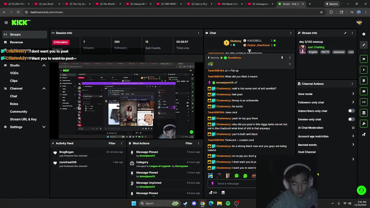
Task: Reload the page with the refresh button
Action: point(18,12)
